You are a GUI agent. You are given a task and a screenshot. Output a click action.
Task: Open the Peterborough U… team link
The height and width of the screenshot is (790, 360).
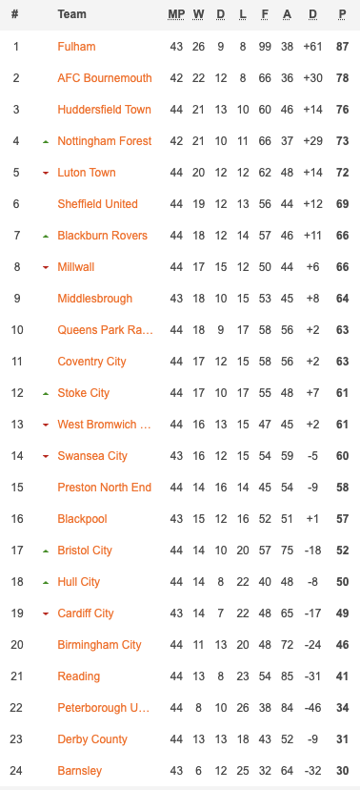[x=104, y=707]
